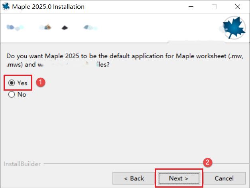Screen dimensions: 250x188
Task: Close the Maple 2025.0 Installation window
Action: pyautogui.click(x=238, y=7)
